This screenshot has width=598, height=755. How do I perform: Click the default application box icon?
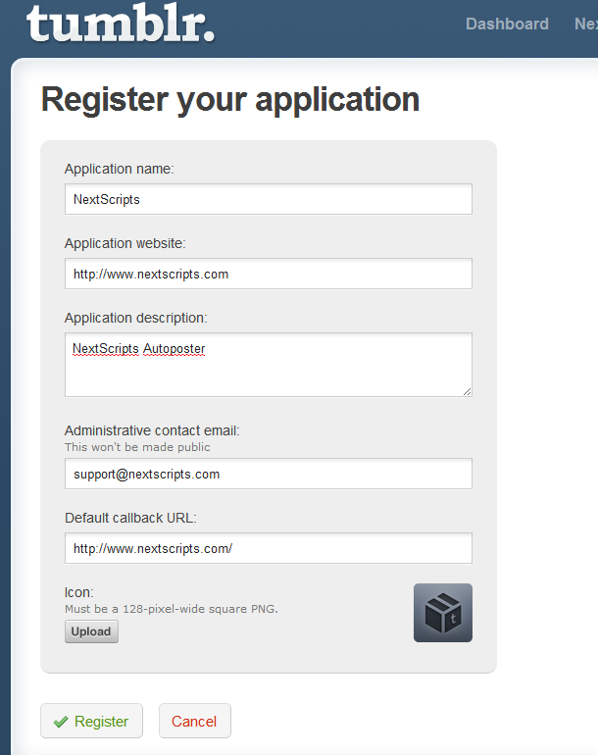click(443, 613)
